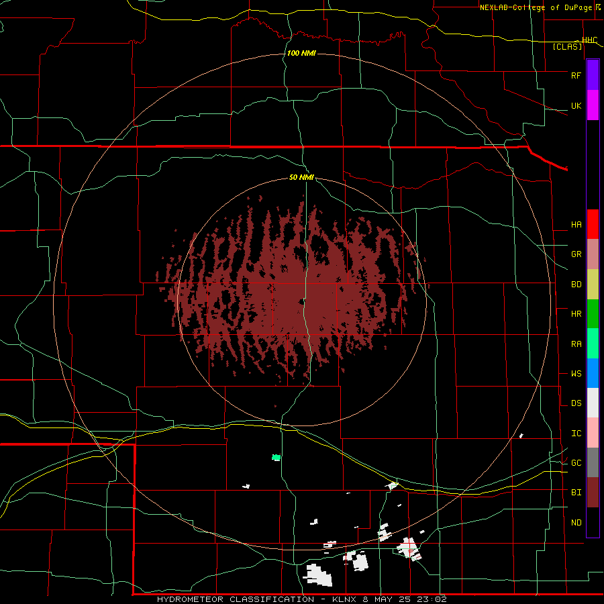
Task: Click the RF purple legend swatch
Action: click(593, 75)
